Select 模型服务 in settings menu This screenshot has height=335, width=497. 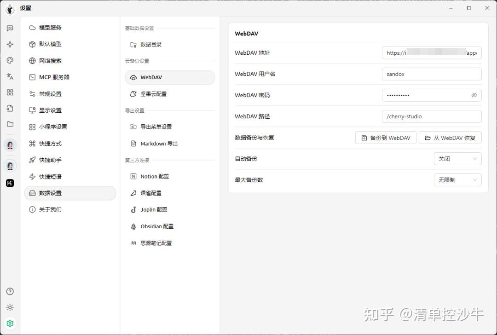point(70,28)
